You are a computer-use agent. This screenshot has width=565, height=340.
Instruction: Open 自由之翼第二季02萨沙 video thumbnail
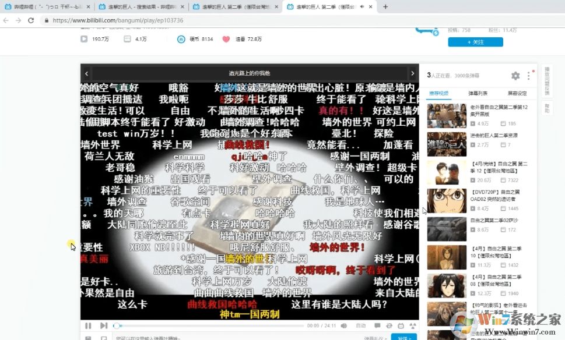[447, 229]
